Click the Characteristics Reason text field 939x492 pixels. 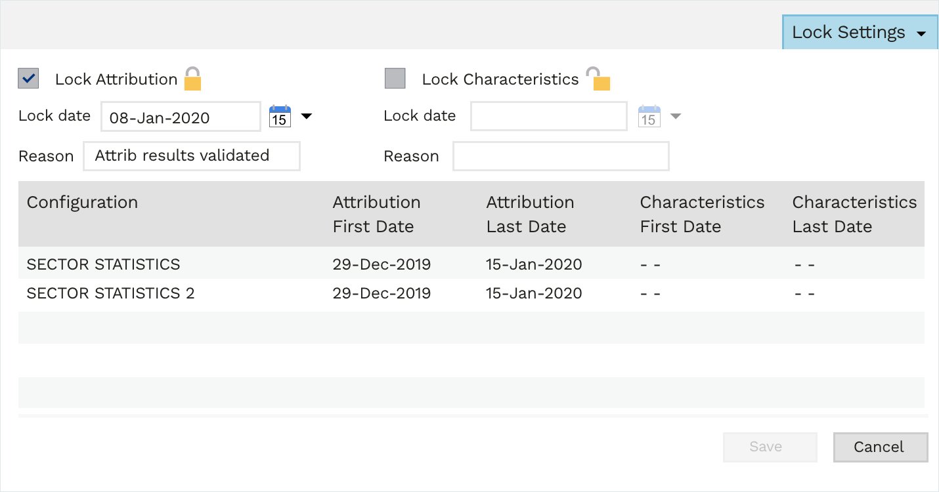(x=561, y=156)
